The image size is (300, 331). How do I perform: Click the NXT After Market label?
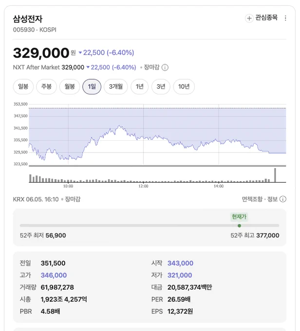[x=37, y=67]
